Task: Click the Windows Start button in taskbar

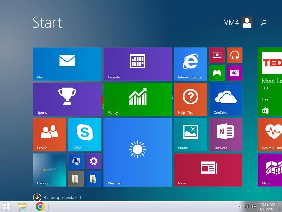Action: [7, 206]
